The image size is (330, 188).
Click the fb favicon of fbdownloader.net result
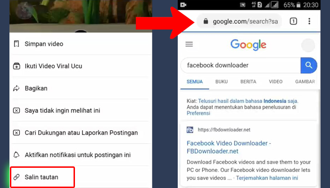[x=190, y=130]
